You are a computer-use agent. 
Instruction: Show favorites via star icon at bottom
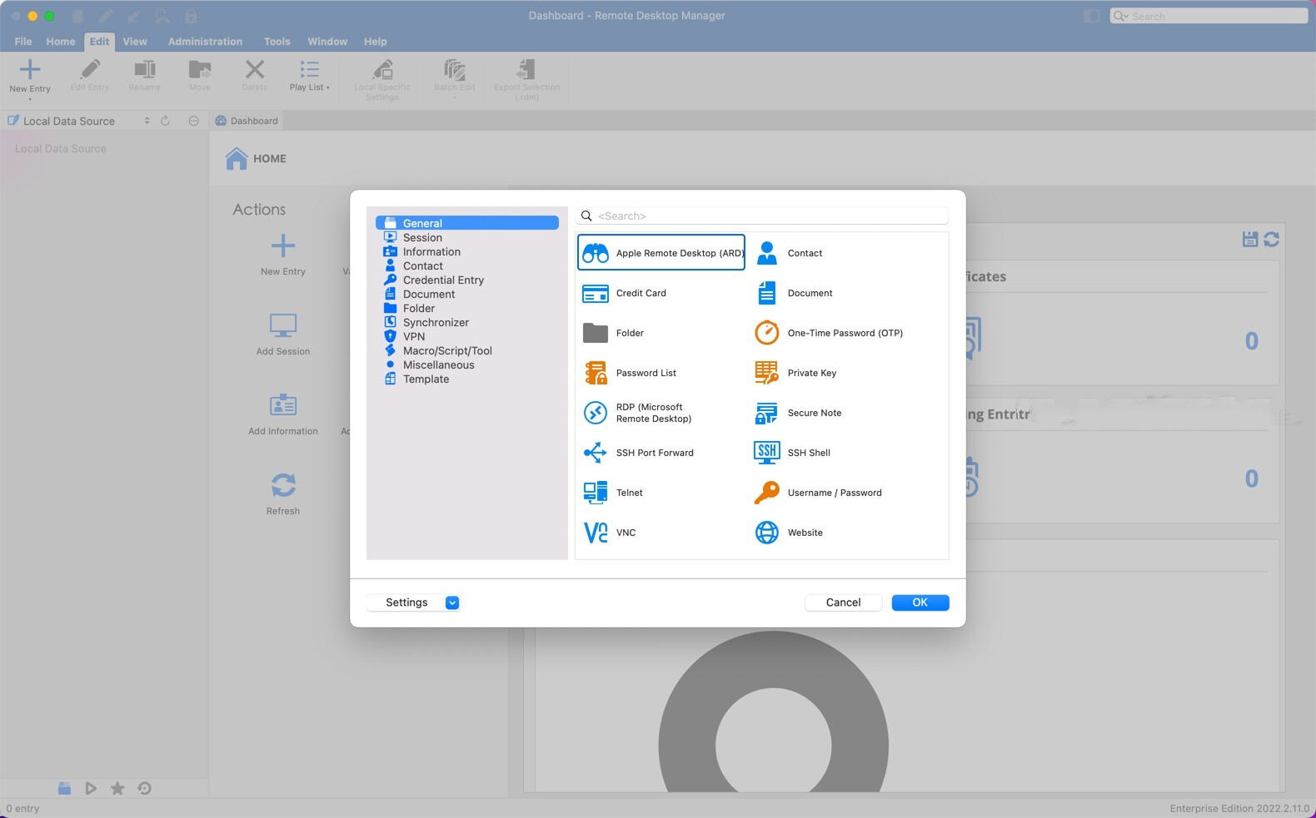pos(117,788)
